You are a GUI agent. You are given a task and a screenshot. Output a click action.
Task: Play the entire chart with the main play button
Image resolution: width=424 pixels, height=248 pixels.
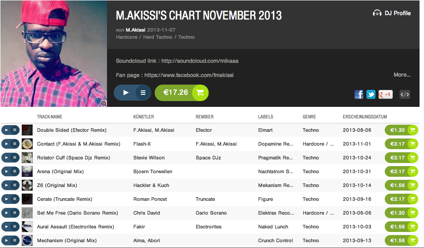tap(125, 93)
